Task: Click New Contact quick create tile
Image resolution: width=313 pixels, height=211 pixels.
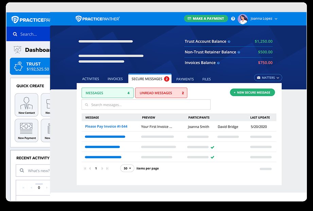Action: (27, 105)
